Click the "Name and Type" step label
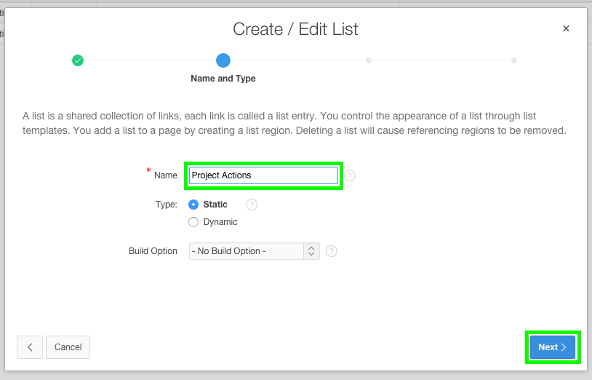The width and height of the screenshot is (592, 380). (223, 79)
